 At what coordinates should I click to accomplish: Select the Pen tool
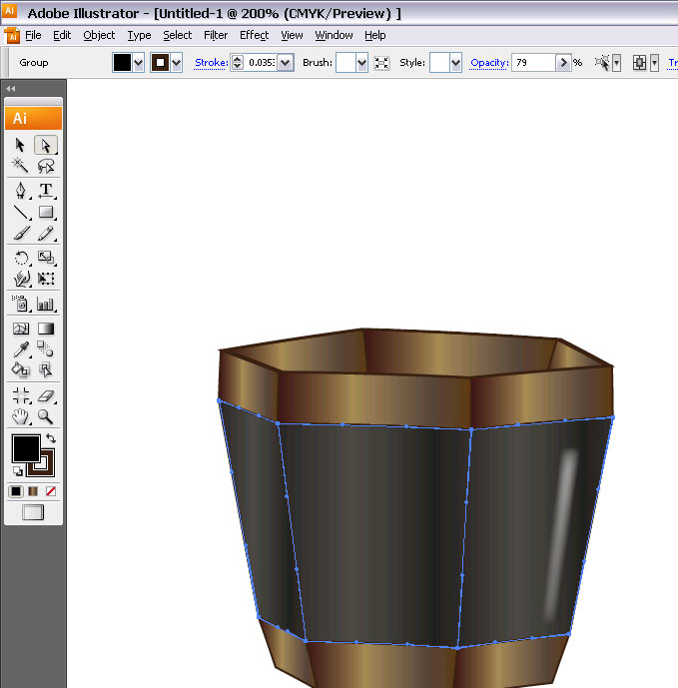click(x=21, y=190)
